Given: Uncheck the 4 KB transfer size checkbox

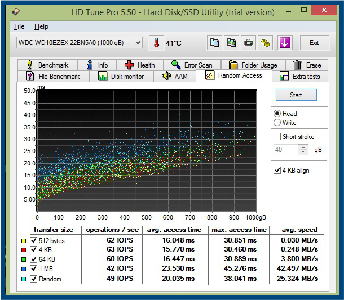Looking at the screenshot, I should pyautogui.click(x=33, y=250).
